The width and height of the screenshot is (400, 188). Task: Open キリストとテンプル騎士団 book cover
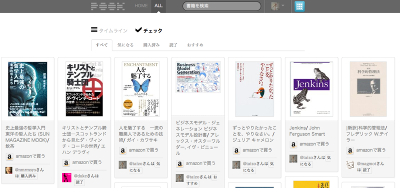coord(84,89)
